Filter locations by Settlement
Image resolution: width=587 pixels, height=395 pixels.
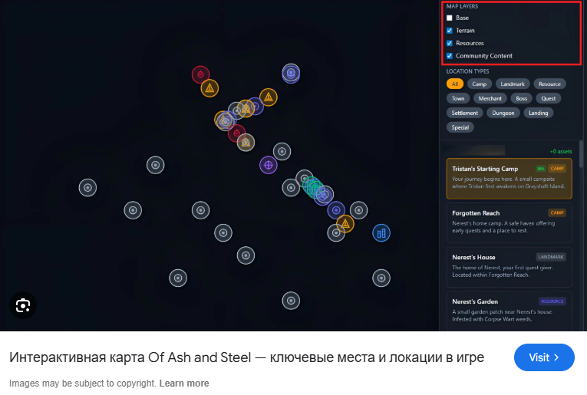464,113
